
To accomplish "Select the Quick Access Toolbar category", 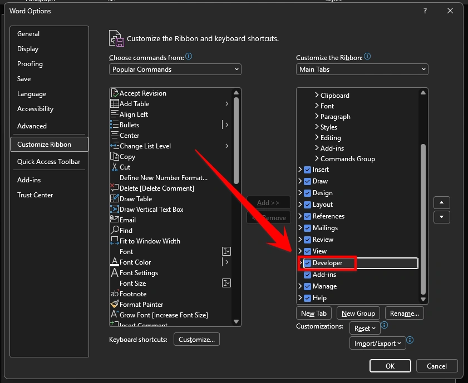I will [48, 162].
